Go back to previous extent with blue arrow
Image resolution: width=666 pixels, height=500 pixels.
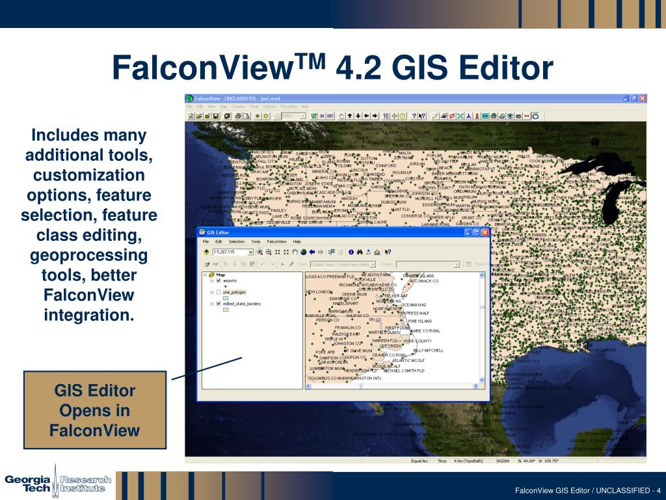tap(312, 252)
